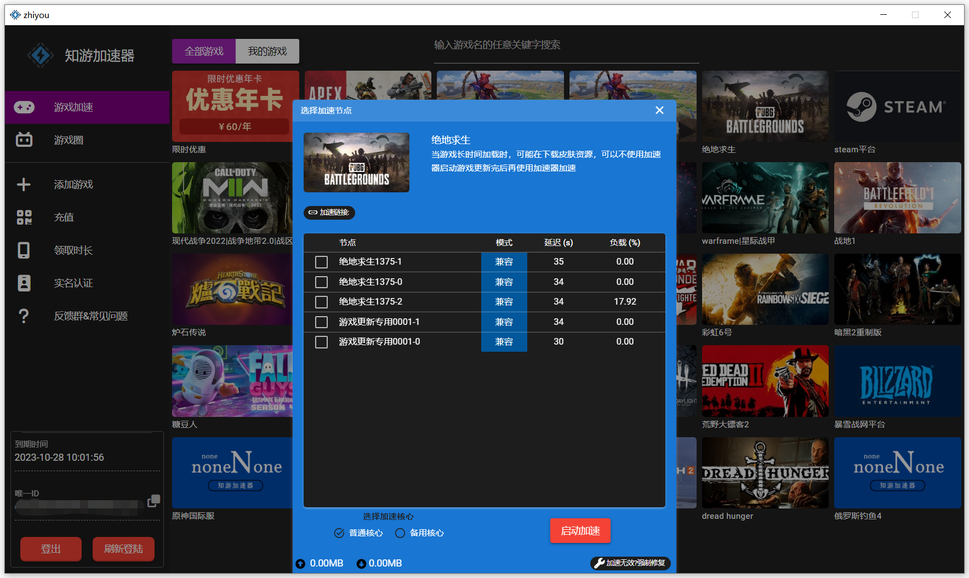Open the 游戏加速 gamepad icon
The height and width of the screenshot is (578, 969).
click(x=24, y=107)
